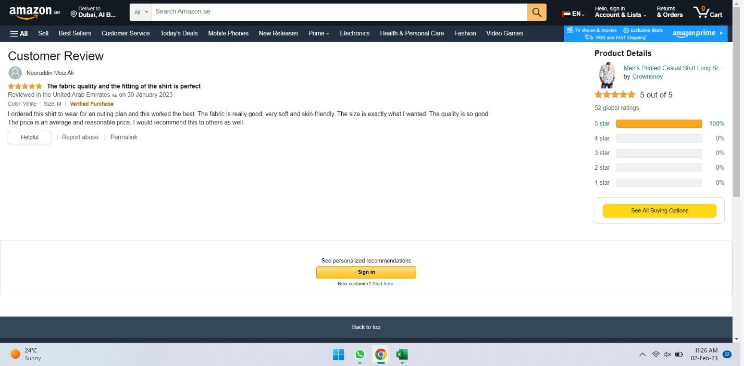
Task: Show hidden tray icons
Action: (x=642, y=355)
